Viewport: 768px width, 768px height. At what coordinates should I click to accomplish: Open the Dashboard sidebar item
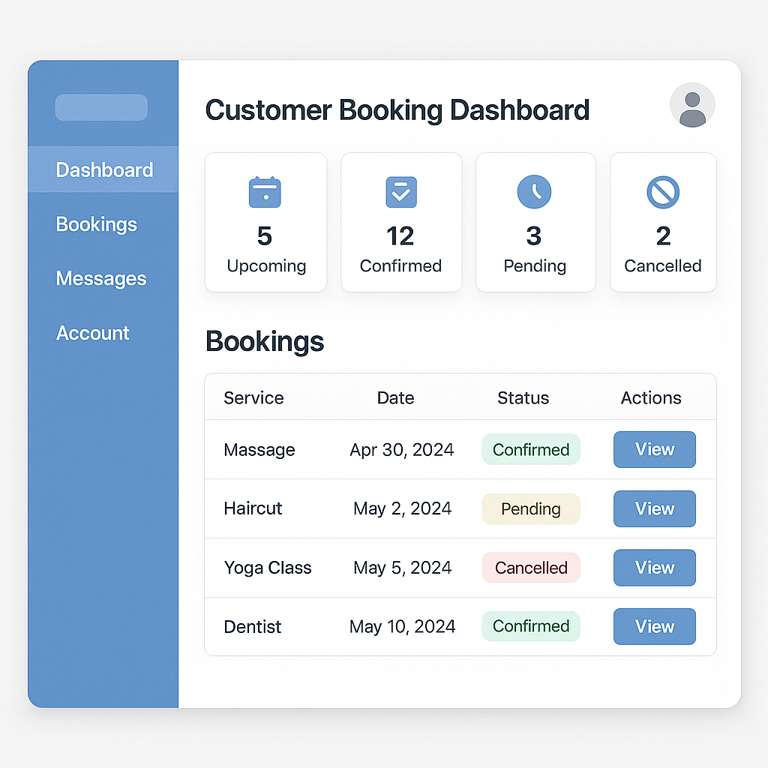tap(104, 169)
